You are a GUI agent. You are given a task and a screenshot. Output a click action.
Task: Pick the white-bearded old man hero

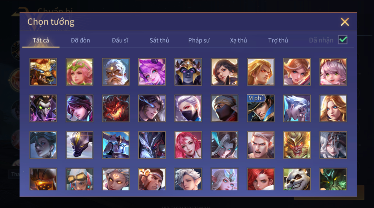tap(116, 72)
